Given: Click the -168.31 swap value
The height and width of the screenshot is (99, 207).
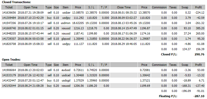Looking at the screenshot, I should click(x=186, y=86).
